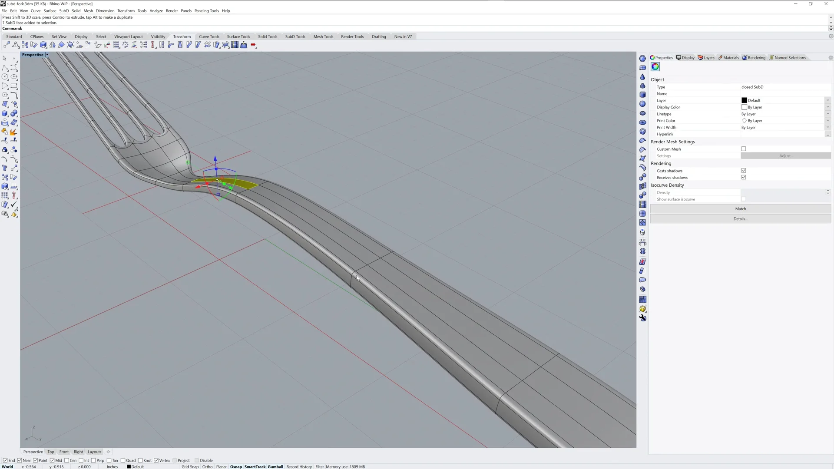Click the Perspective viewport label dropdown

click(x=47, y=54)
